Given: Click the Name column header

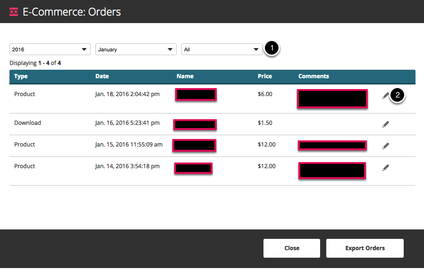Looking at the screenshot, I should tap(185, 76).
